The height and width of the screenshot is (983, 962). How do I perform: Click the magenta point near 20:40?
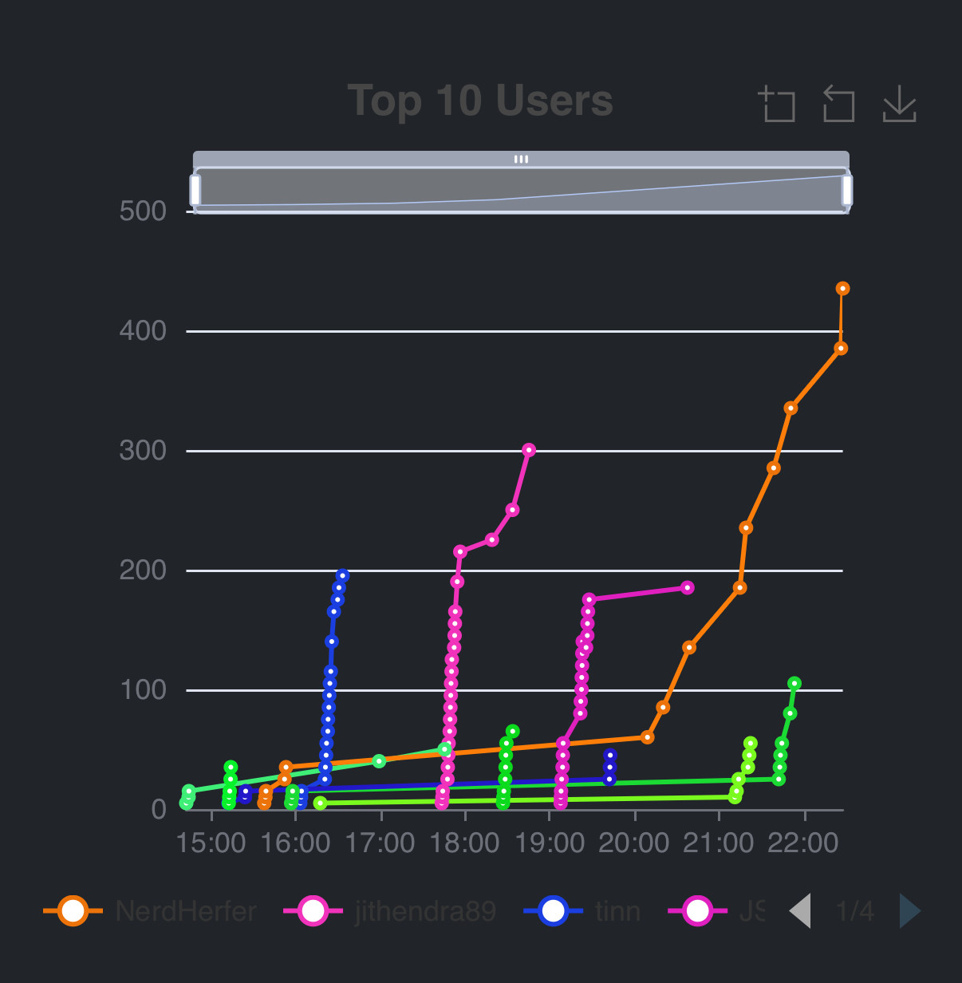click(687, 587)
